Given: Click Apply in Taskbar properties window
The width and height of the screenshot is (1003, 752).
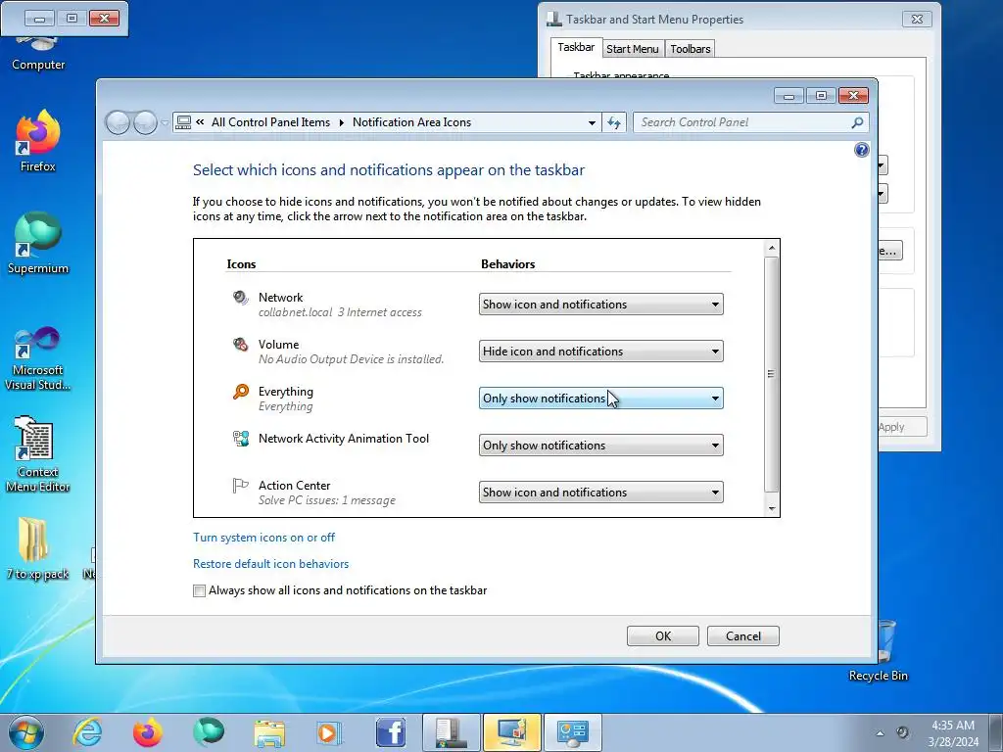Looking at the screenshot, I should 902,427.
